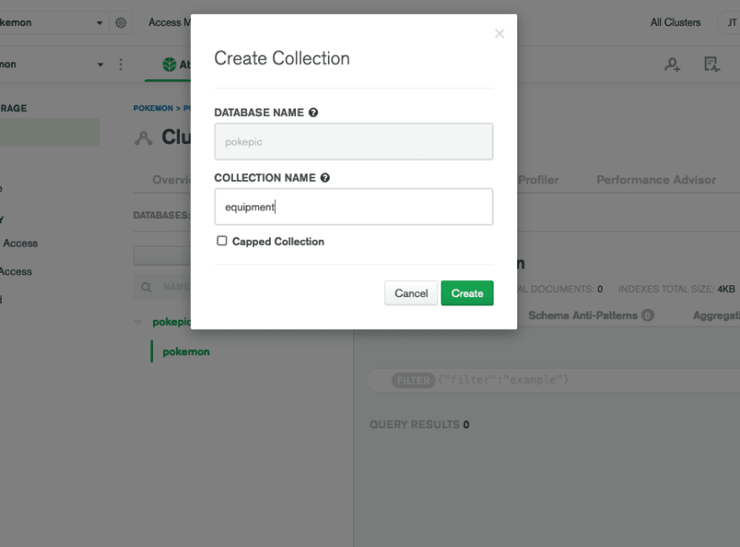Click the disabled Database Name field

[x=353, y=141]
